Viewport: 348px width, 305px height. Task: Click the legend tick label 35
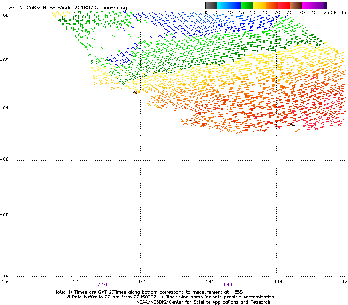pyautogui.click(x=290, y=13)
